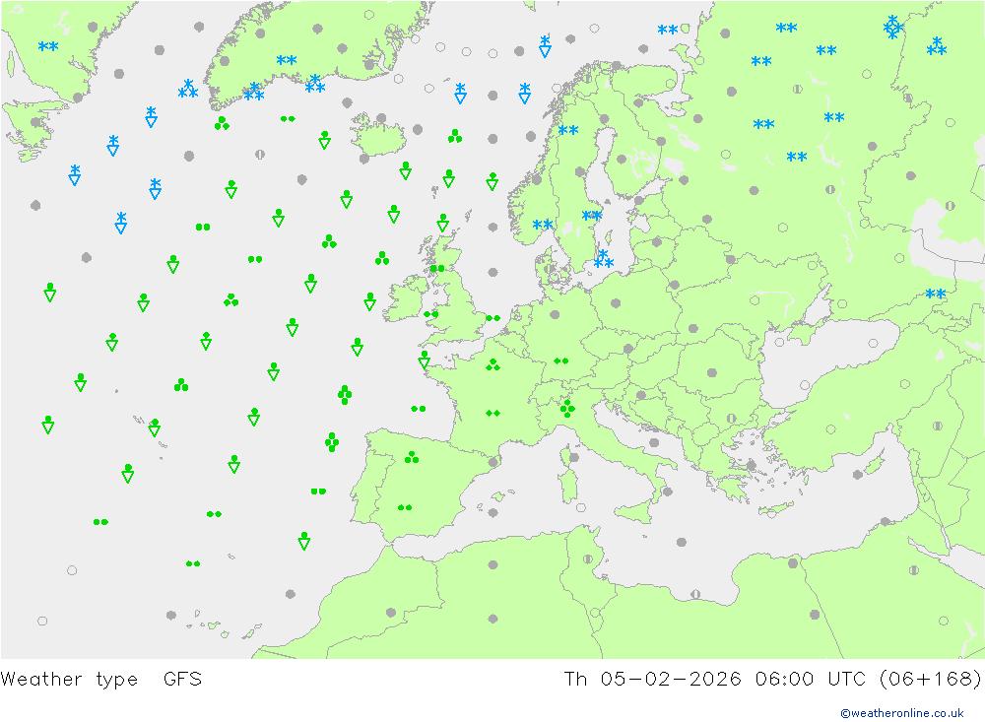Click the snow symbol over Labrador at top left
985x722 pixels.
pyautogui.click(x=47, y=46)
